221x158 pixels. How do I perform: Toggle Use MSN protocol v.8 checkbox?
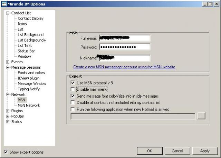73,83
